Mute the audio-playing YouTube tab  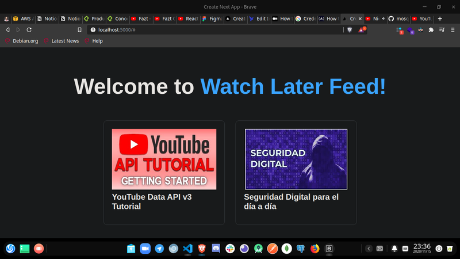384,18
